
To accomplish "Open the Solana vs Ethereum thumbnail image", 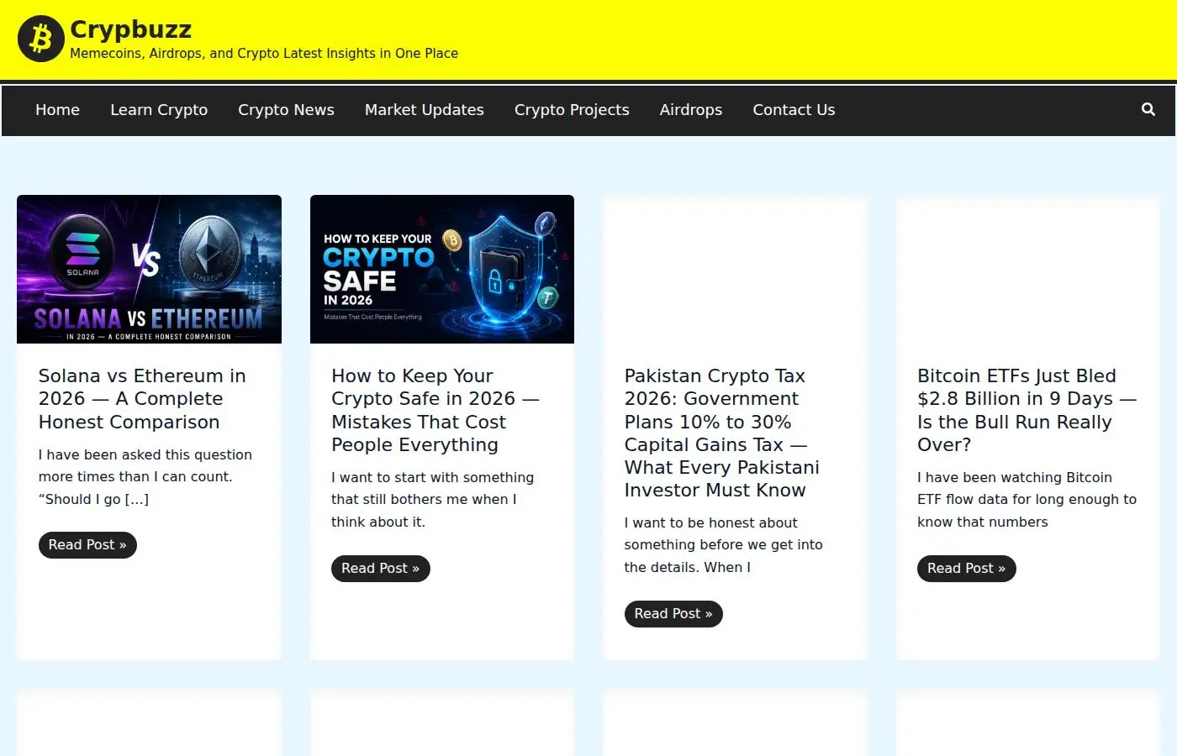I will (x=149, y=269).
